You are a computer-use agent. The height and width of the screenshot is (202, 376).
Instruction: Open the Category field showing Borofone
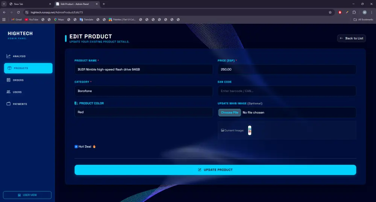pos(143,91)
